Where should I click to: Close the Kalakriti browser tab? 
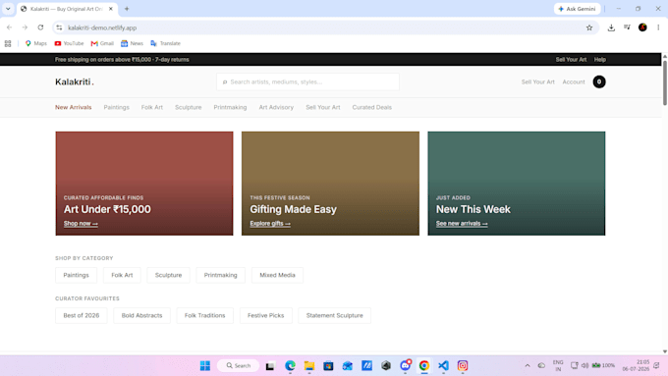pos(111,9)
